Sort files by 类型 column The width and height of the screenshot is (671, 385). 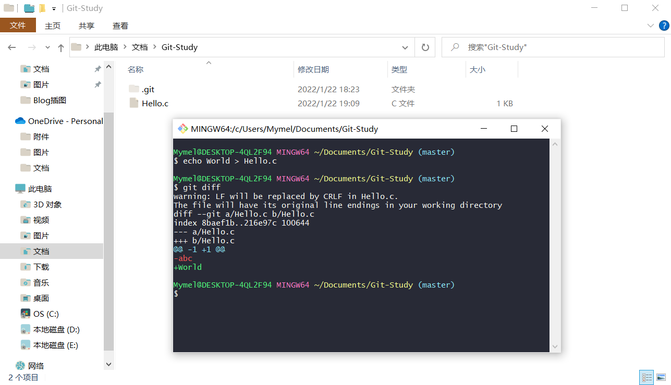coord(399,69)
